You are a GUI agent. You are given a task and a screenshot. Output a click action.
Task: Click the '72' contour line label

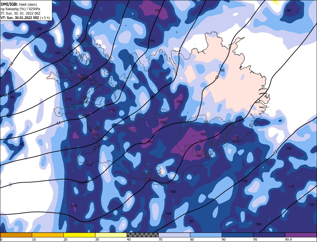point(275,153)
